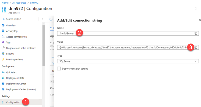Click the Settings section heading

click(x=6, y=96)
